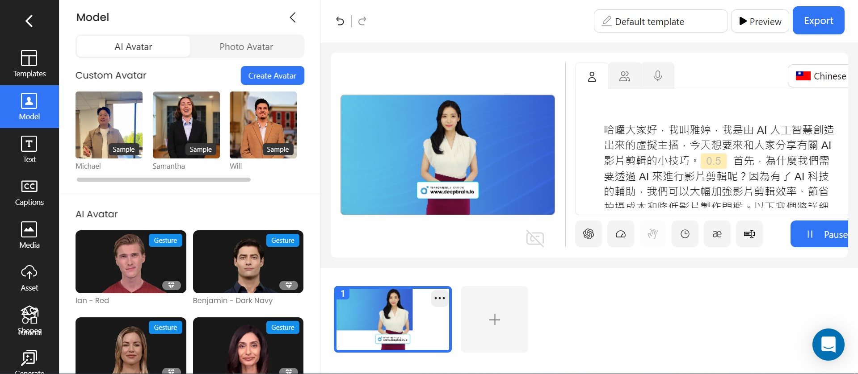
Task: Open the chat support bubble
Action: tap(828, 345)
